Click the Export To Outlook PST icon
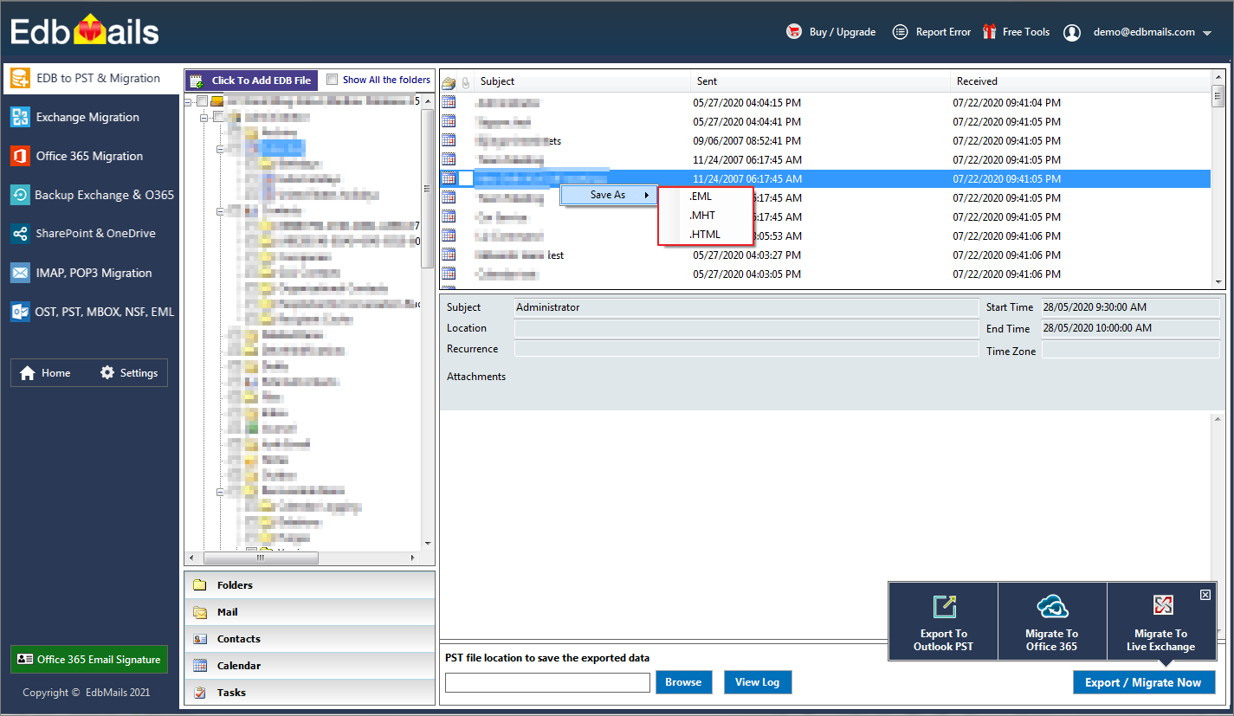1234x716 pixels. tap(944, 606)
